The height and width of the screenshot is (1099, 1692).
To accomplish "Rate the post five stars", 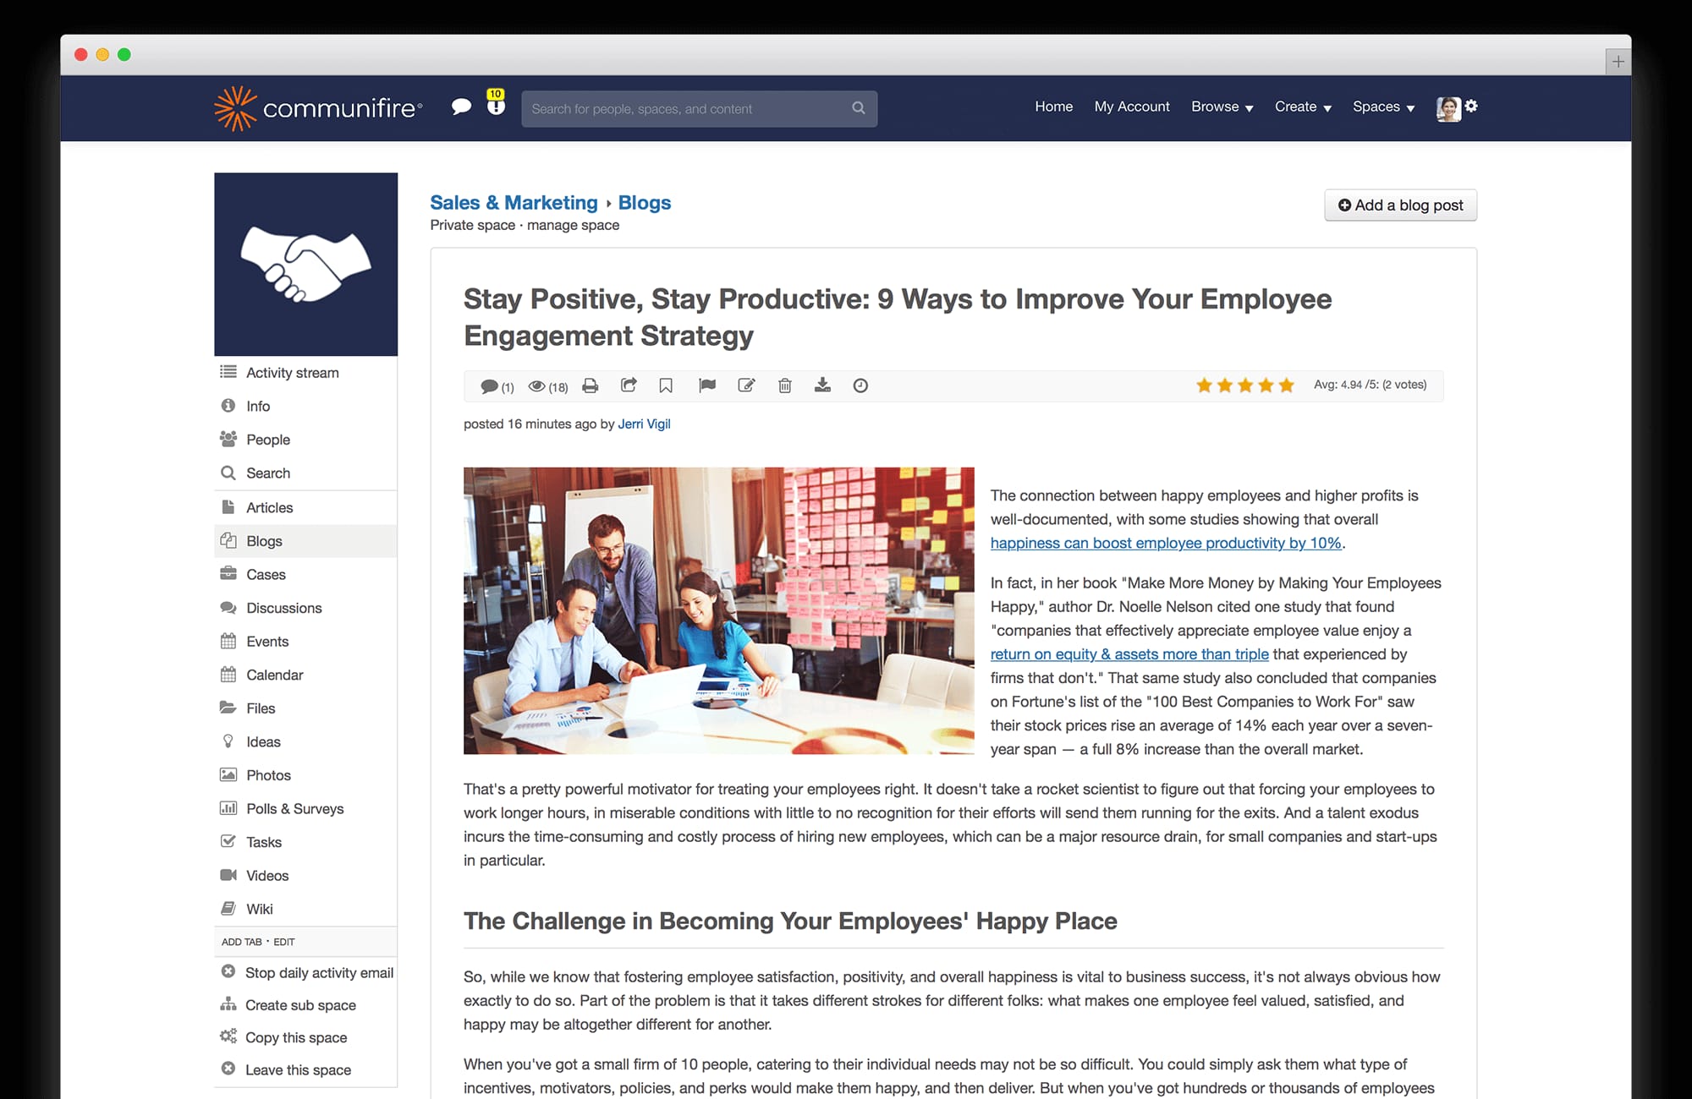I will click(1287, 385).
